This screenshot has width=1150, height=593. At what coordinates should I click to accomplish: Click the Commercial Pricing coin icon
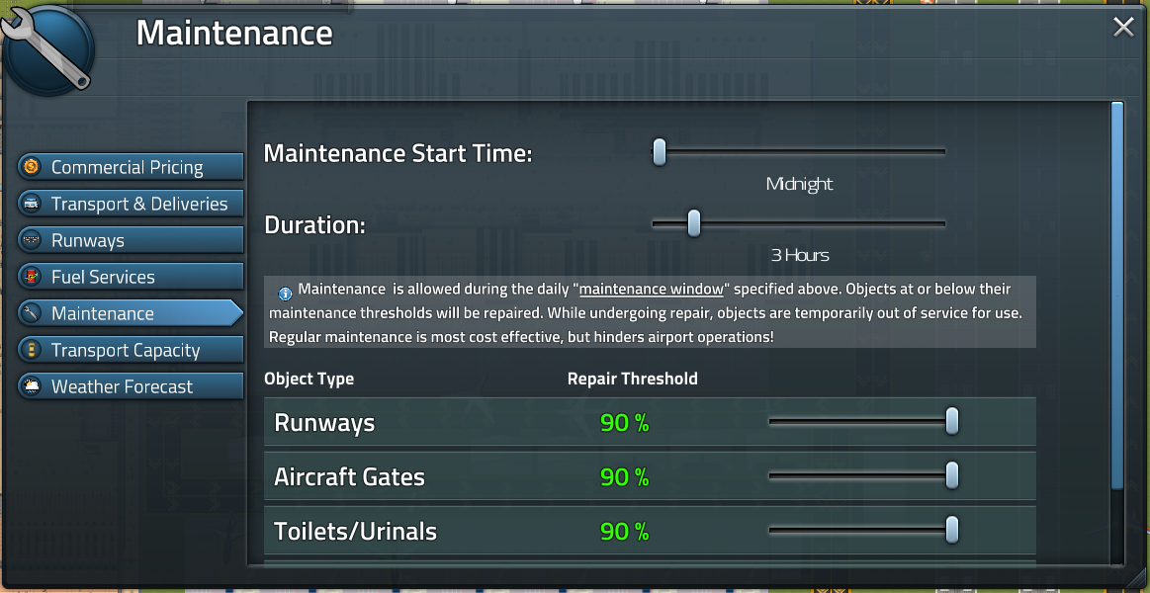click(x=31, y=167)
